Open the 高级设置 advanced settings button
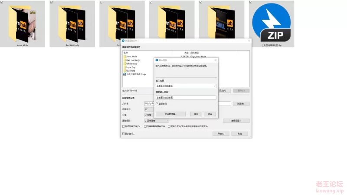347x195 pixels. 236,121
